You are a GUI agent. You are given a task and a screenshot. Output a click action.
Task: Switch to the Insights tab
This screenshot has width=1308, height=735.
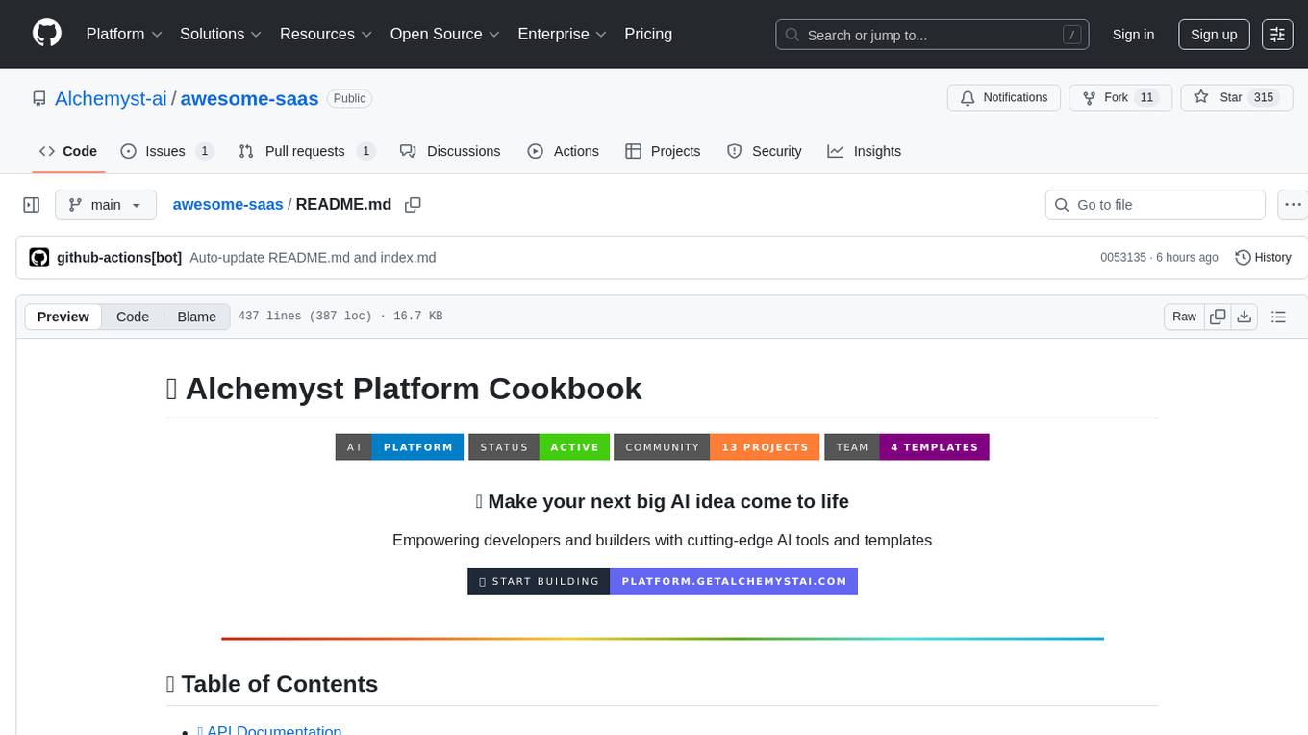(865, 151)
